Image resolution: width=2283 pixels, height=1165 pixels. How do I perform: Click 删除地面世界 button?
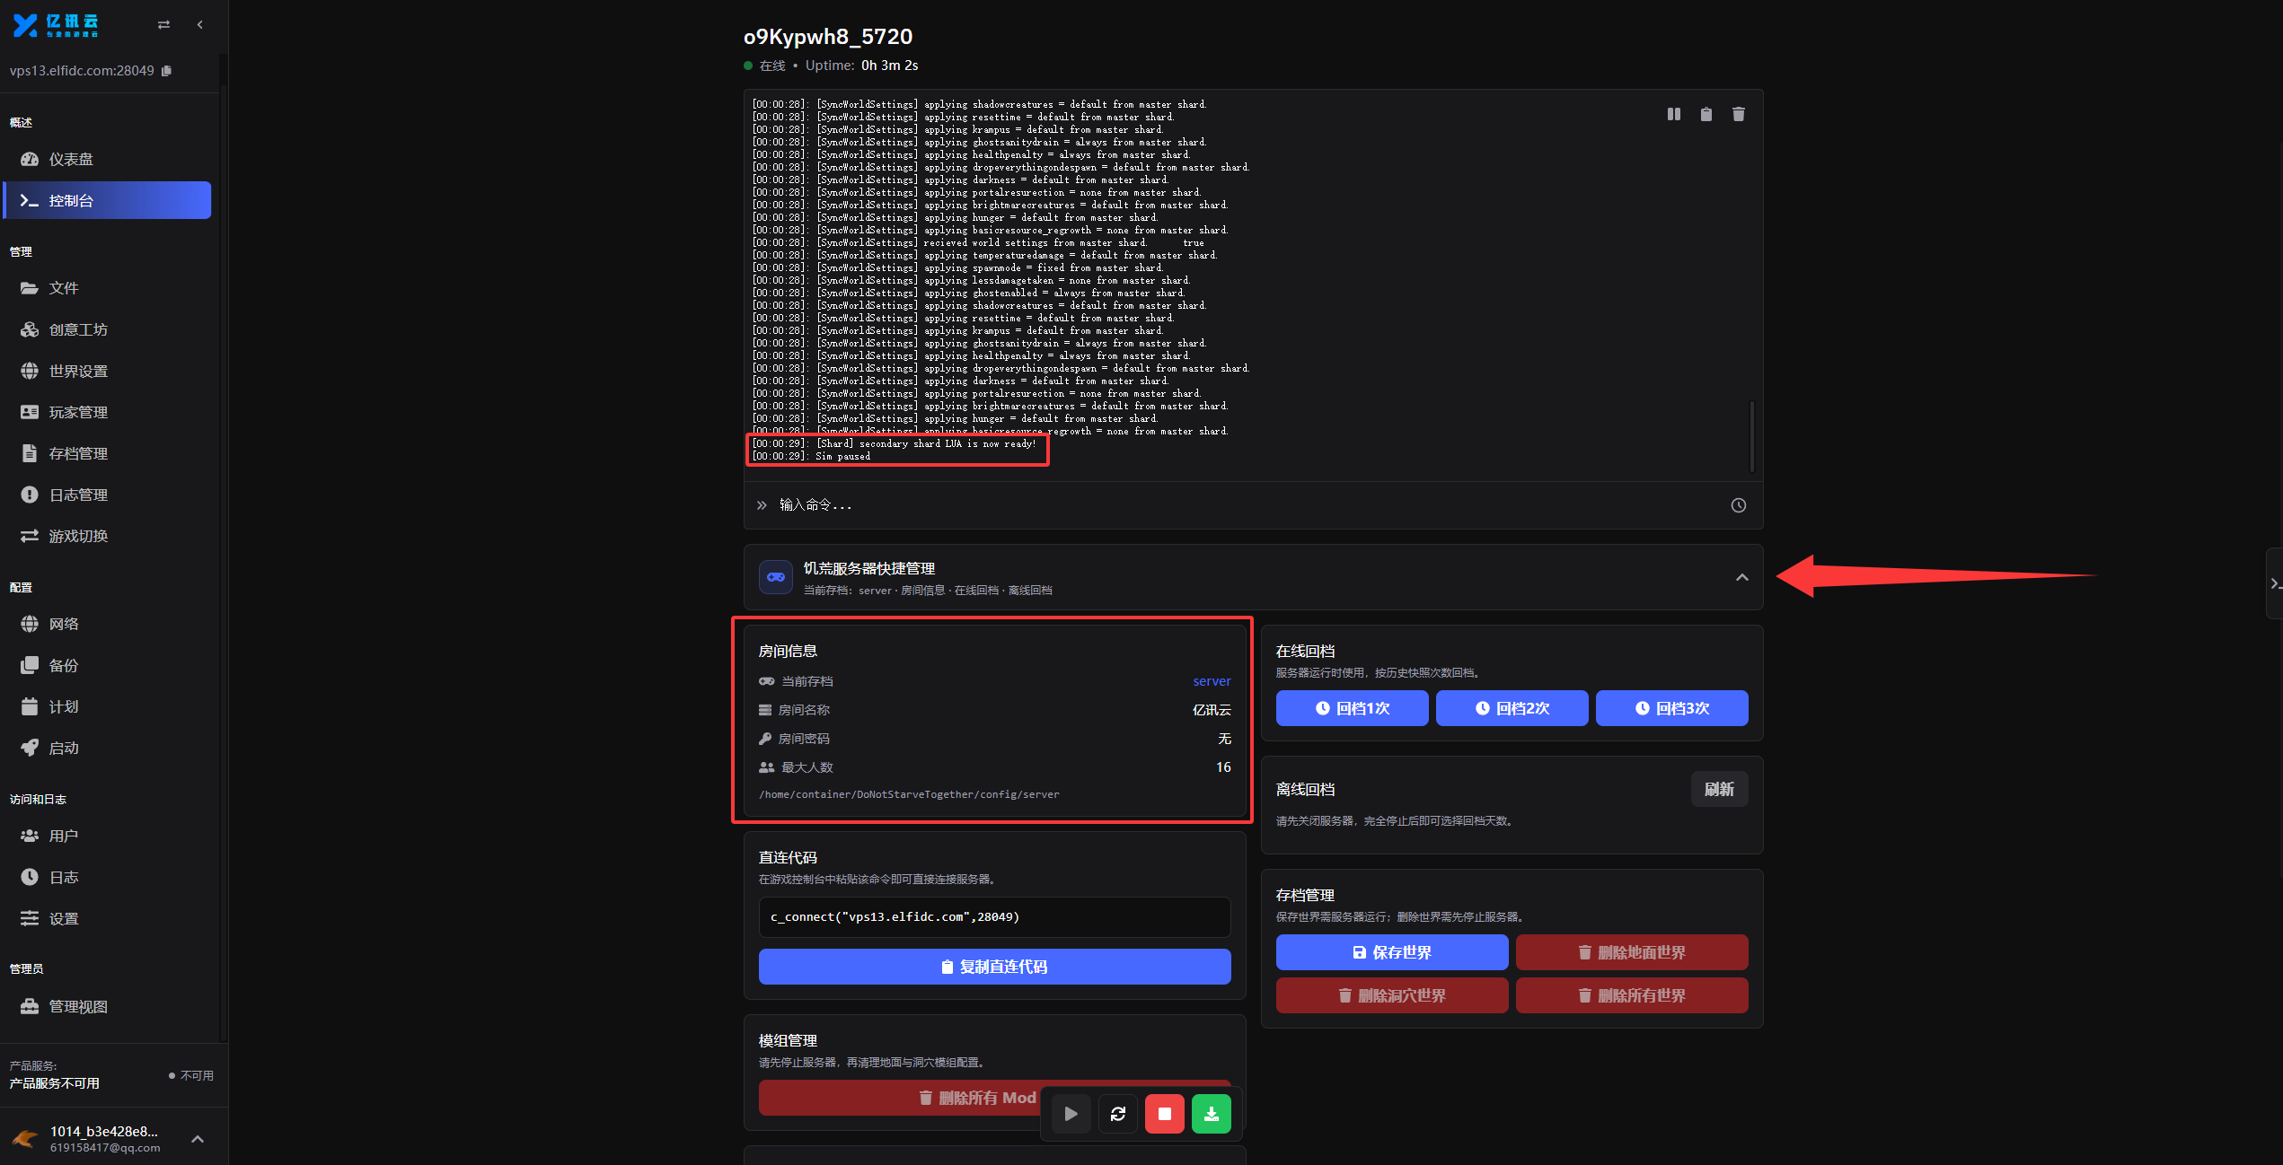point(1632,952)
